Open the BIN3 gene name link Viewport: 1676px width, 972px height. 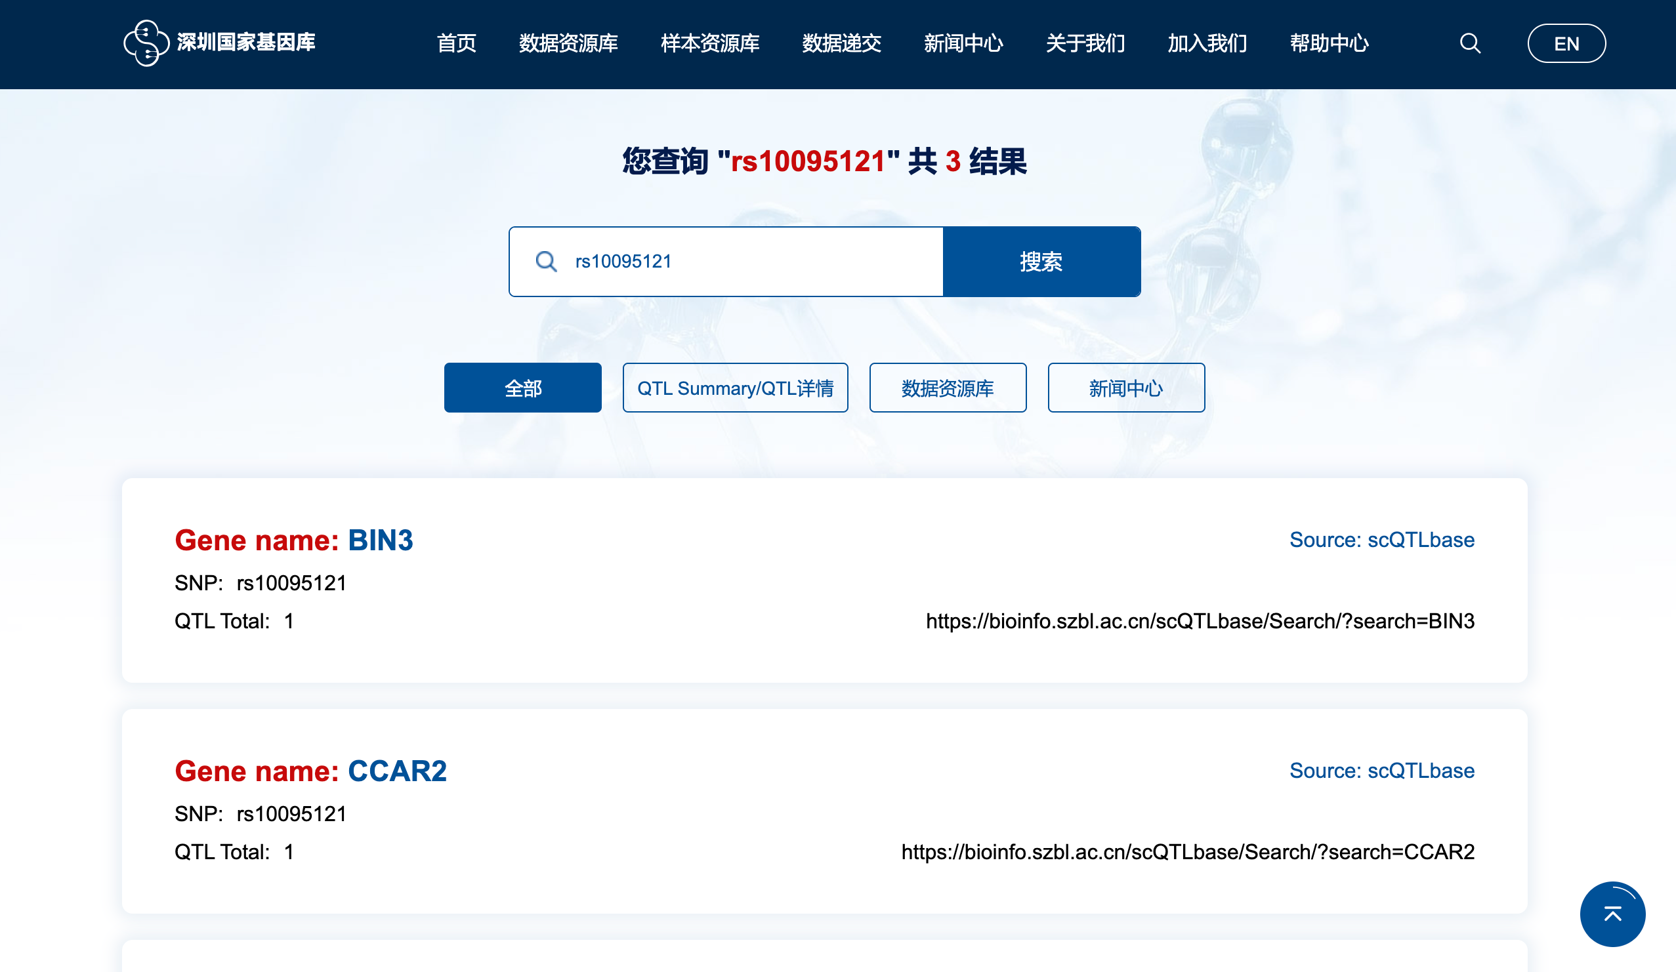pos(380,540)
